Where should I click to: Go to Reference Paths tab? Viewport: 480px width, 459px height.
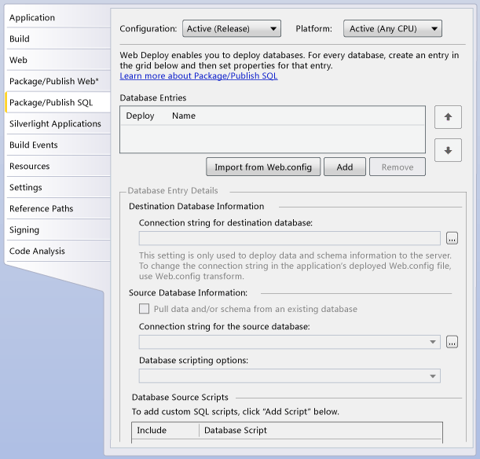[58, 208]
